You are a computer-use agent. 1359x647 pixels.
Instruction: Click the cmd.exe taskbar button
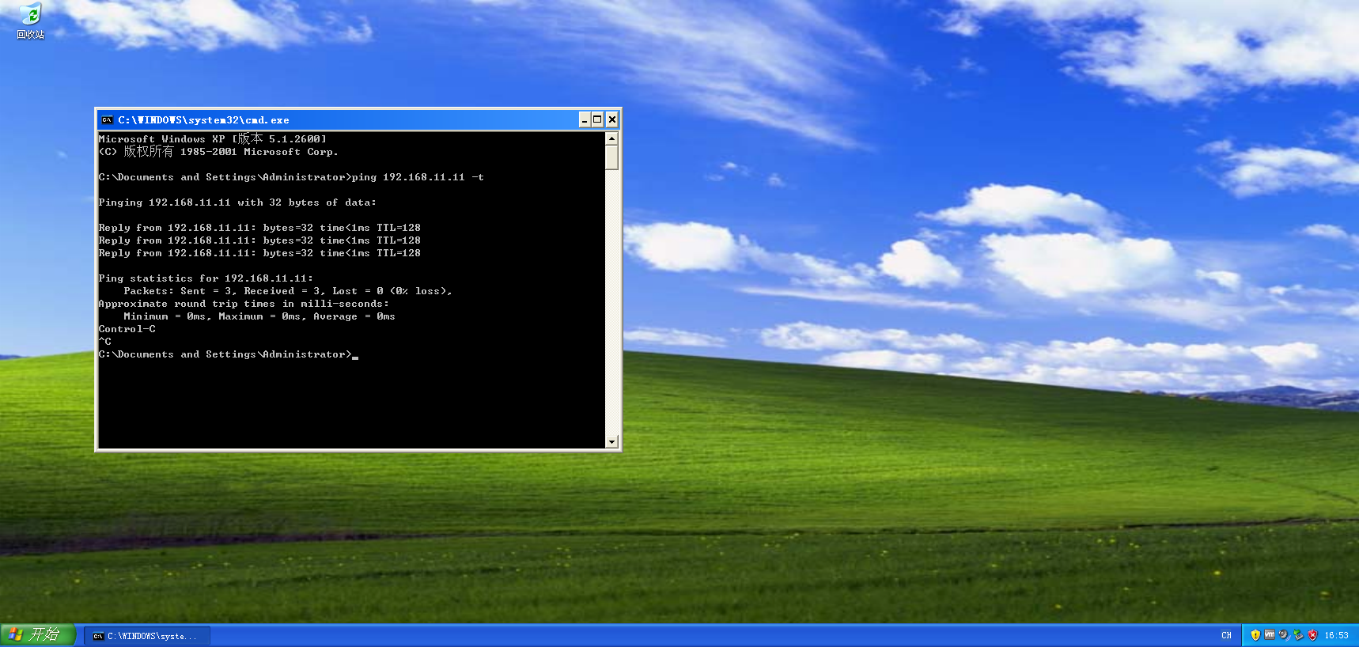click(147, 636)
